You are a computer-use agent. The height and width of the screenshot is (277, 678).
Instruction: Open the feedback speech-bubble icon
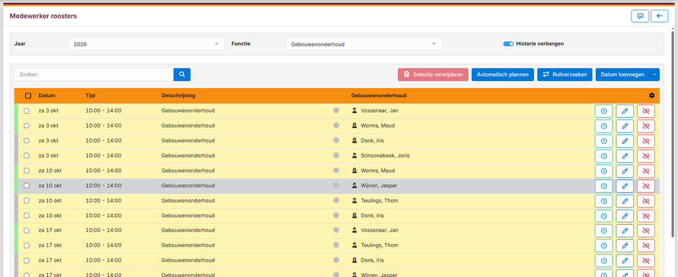click(x=640, y=16)
